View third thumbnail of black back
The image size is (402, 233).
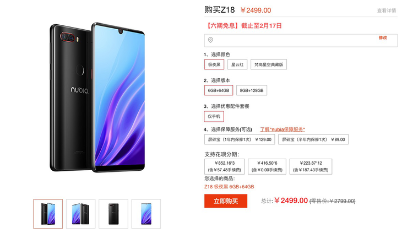coord(113,214)
